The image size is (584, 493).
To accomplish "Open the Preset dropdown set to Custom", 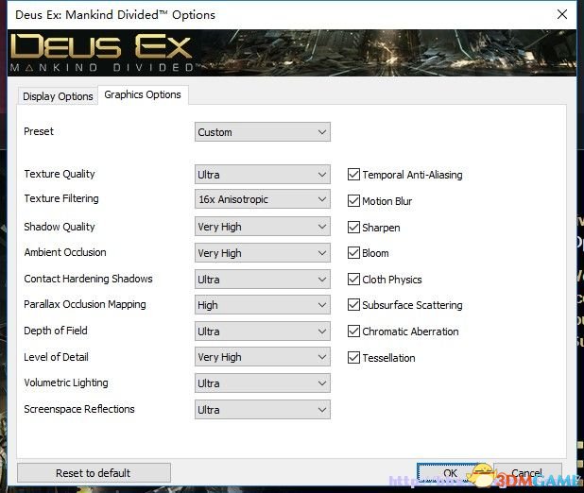I will click(x=262, y=132).
